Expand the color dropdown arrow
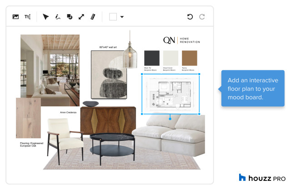Screen dimensions: 291x190 (122, 17)
